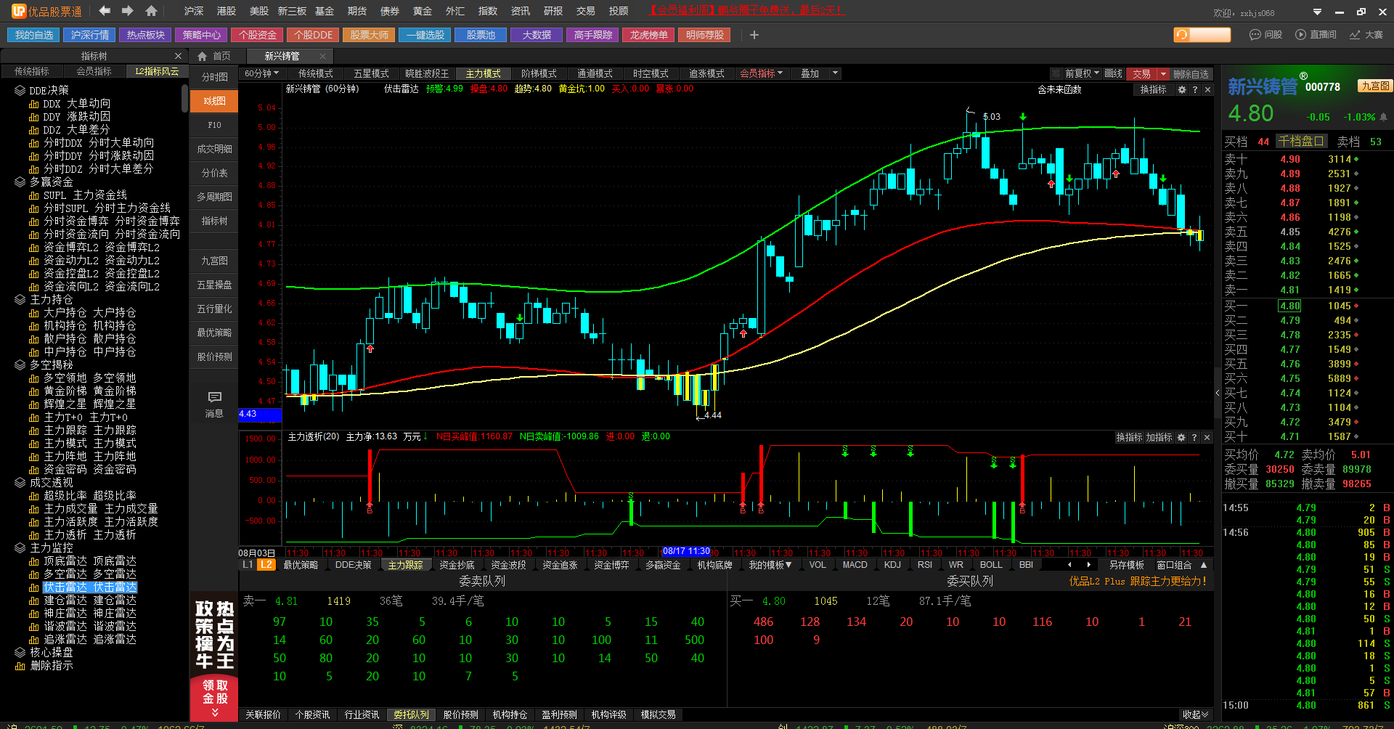
Task: Click the 龙虎榜单 shortcut button
Action: [648, 35]
